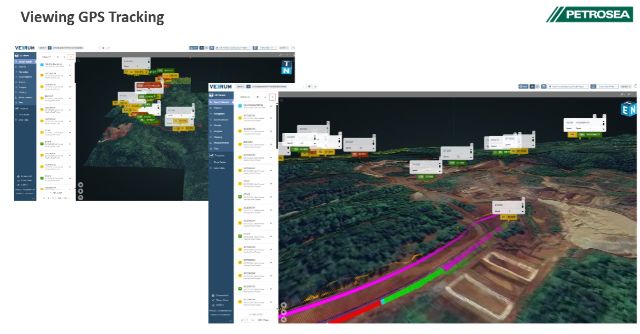The image size is (640, 334).
Task: Click first icon after Filters in front window
Action: [257, 97]
